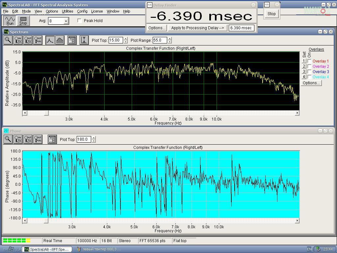This screenshot has width=337, height=253.
Task: Click EN language indicator in tray
Action: point(309,249)
